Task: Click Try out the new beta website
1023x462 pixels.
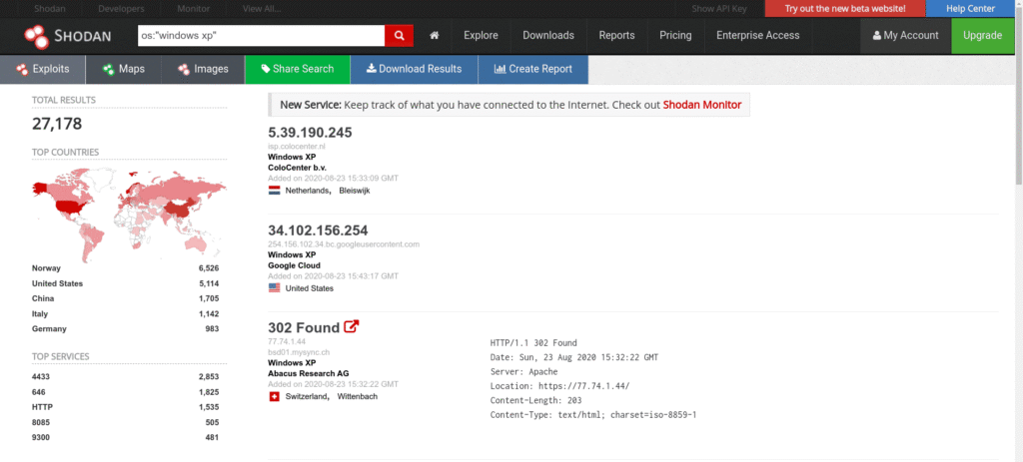Action: point(845,8)
